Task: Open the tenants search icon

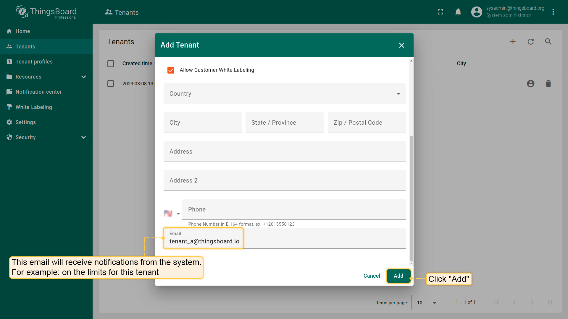Action: 548,42
